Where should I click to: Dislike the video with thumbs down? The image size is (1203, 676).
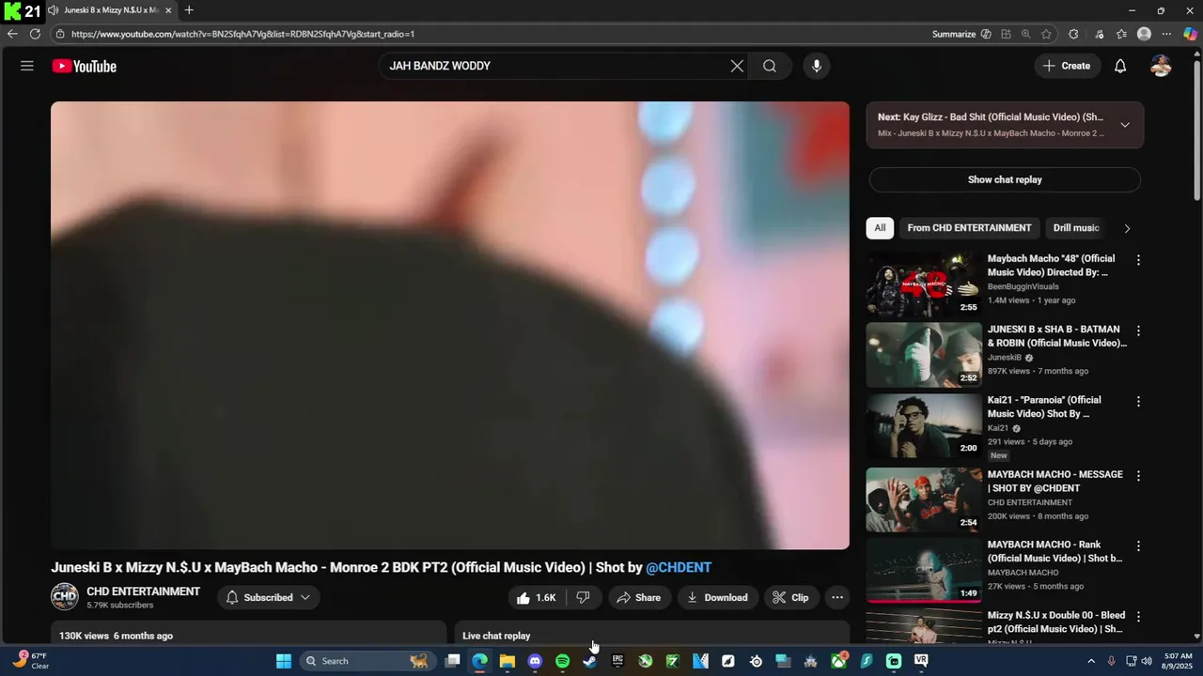(x=583, y=597)
